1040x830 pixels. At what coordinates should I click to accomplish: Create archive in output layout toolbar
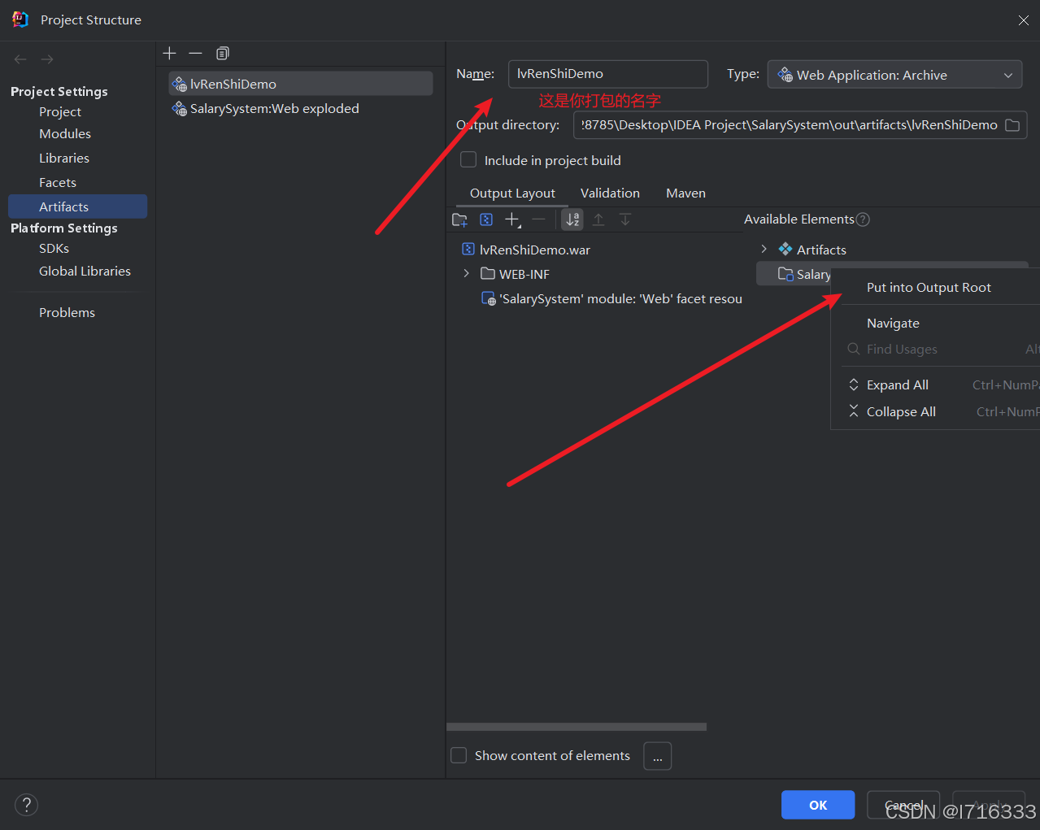coord(486,219)
